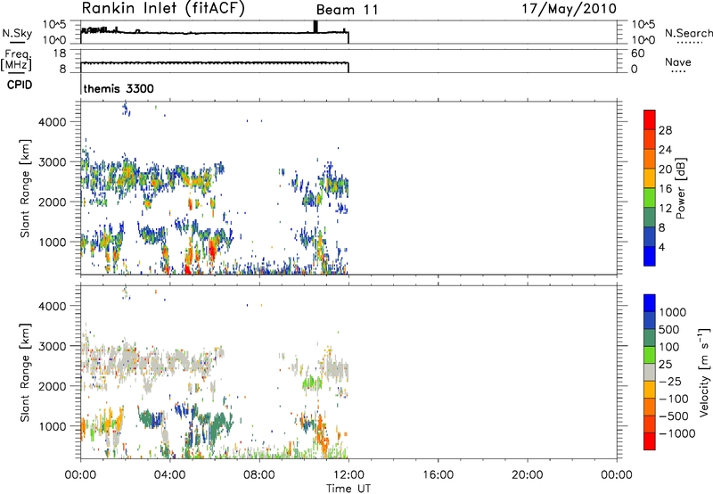Click the 08:00 time axis label
Screen dimensions: 713x494
259,475
